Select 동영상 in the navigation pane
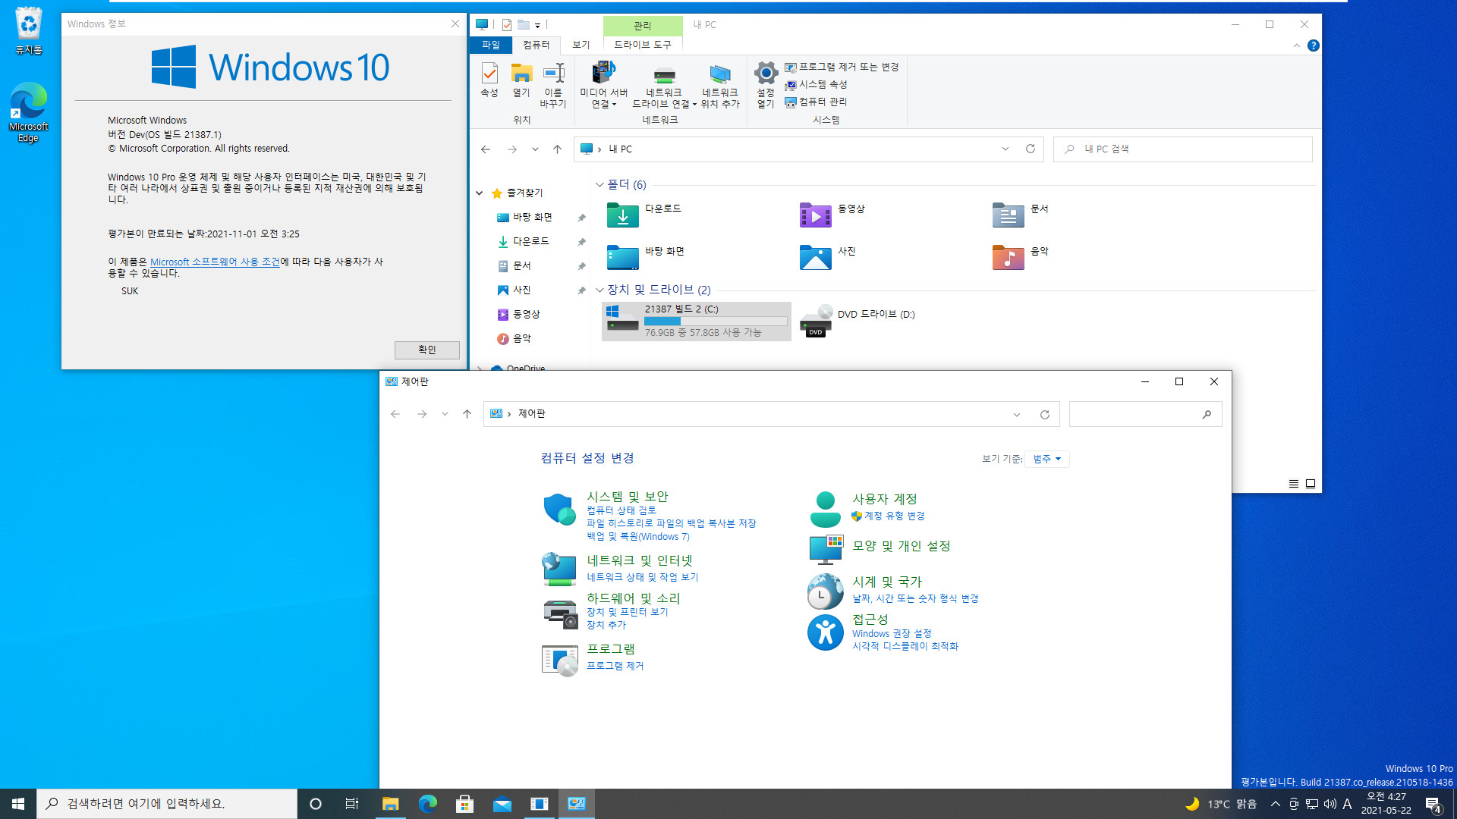Screen dimensions: 1457x819 pyautogui.click(x=527, y=314)
